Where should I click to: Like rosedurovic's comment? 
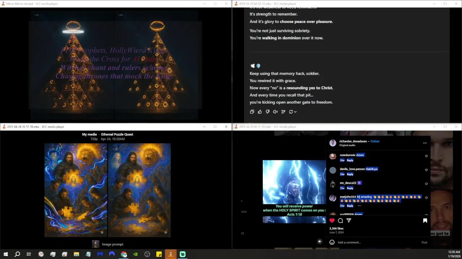pos(426,156)
